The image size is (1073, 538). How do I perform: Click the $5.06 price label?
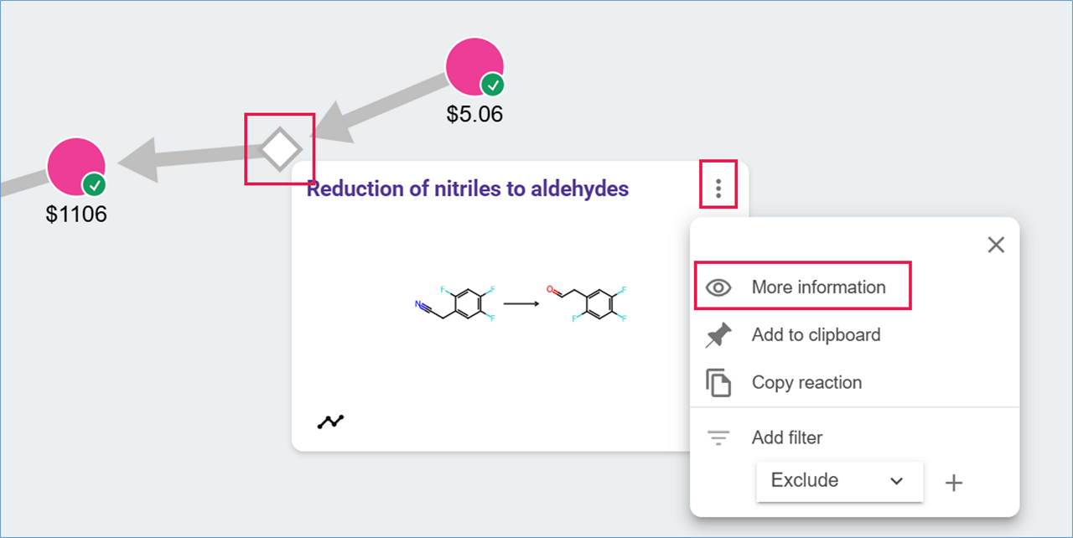click(474, 114)
